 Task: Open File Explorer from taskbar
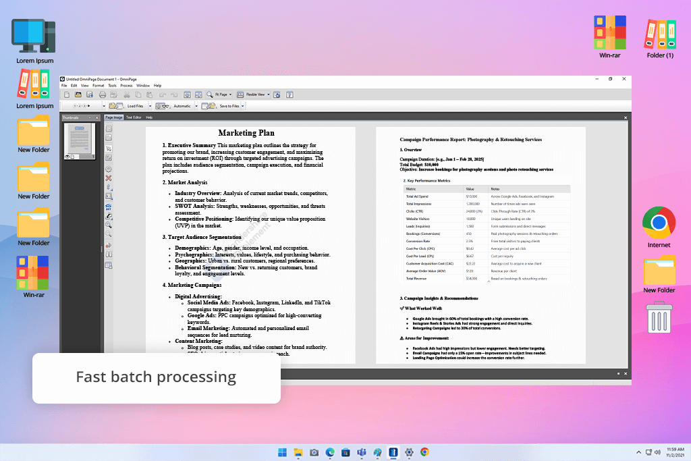298,452
